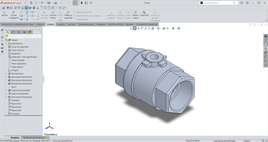Screen dimensions: 268x142
Task: Click the Edit appearance color ball in the view toolbar
Action: click(173, 28)
